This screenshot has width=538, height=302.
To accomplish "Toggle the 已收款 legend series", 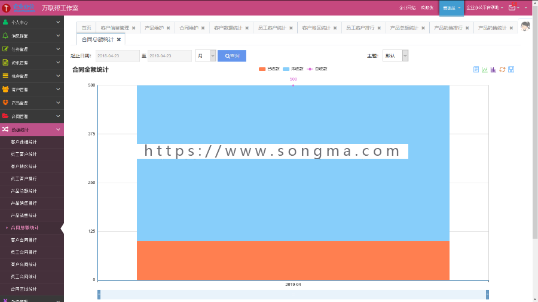I will (269, 69).
